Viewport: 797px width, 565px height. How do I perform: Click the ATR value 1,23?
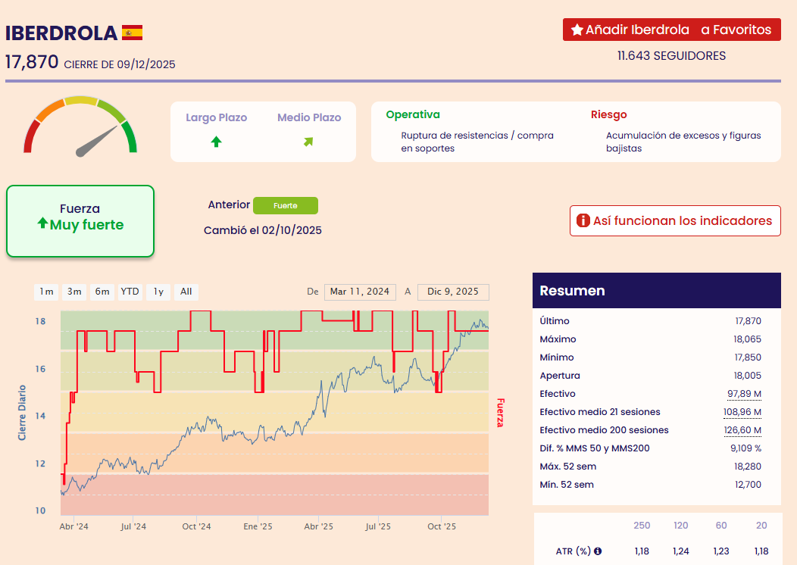(x=721, y=551)
